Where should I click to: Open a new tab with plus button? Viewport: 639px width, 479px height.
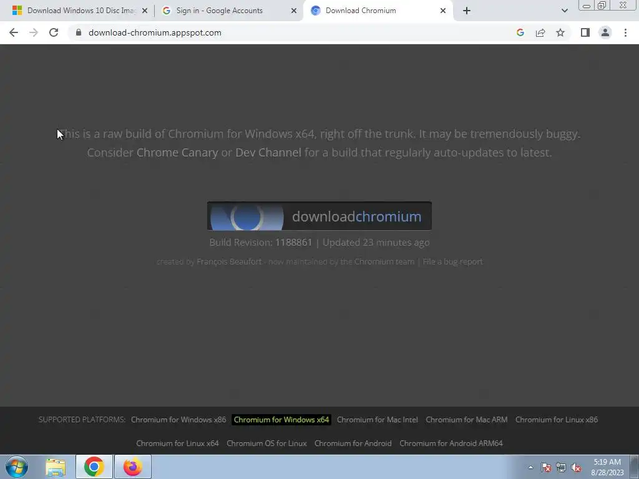click(467, 11)
